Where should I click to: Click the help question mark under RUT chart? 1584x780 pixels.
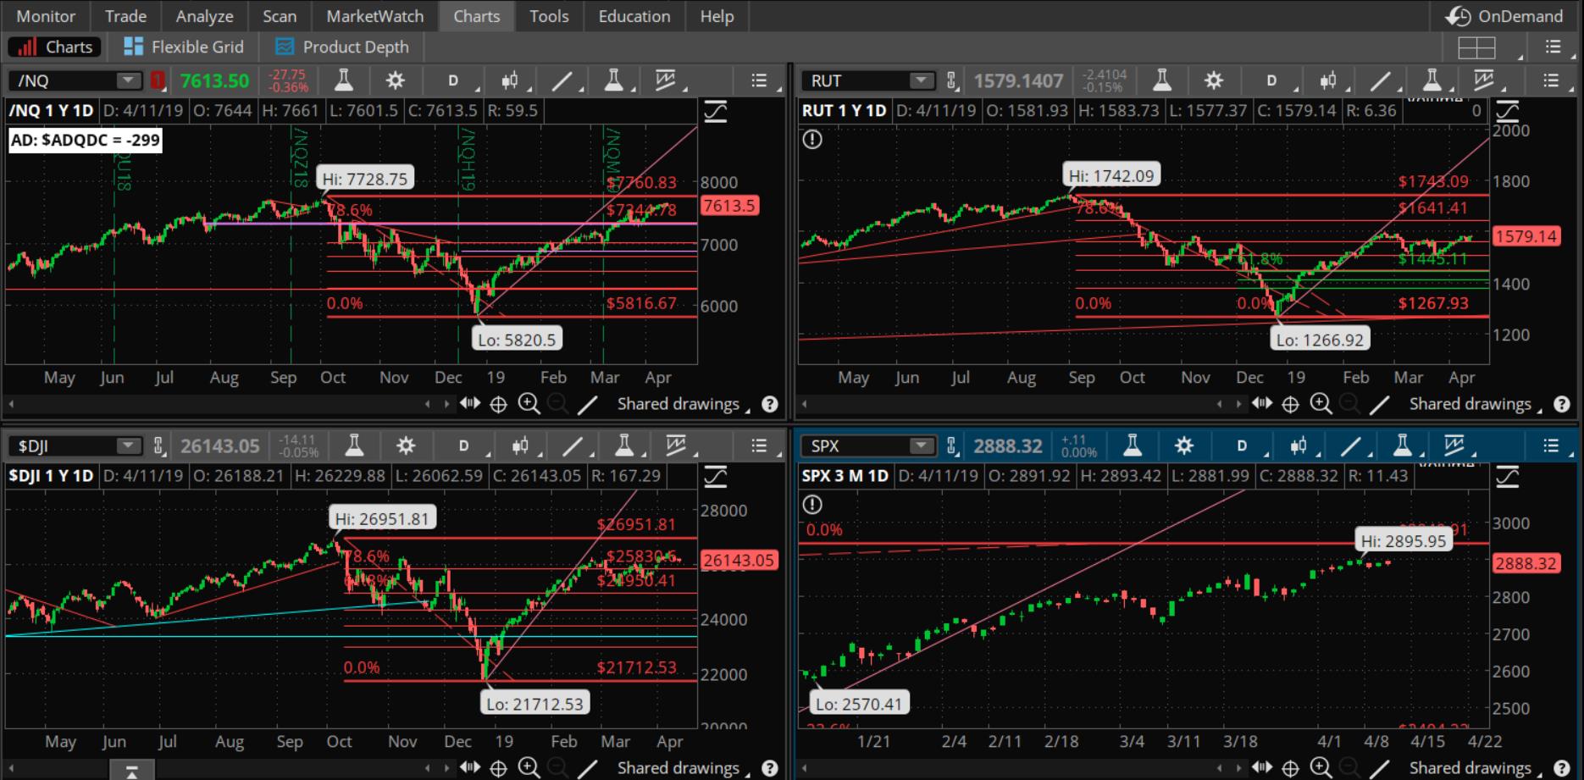[1562, 405]
